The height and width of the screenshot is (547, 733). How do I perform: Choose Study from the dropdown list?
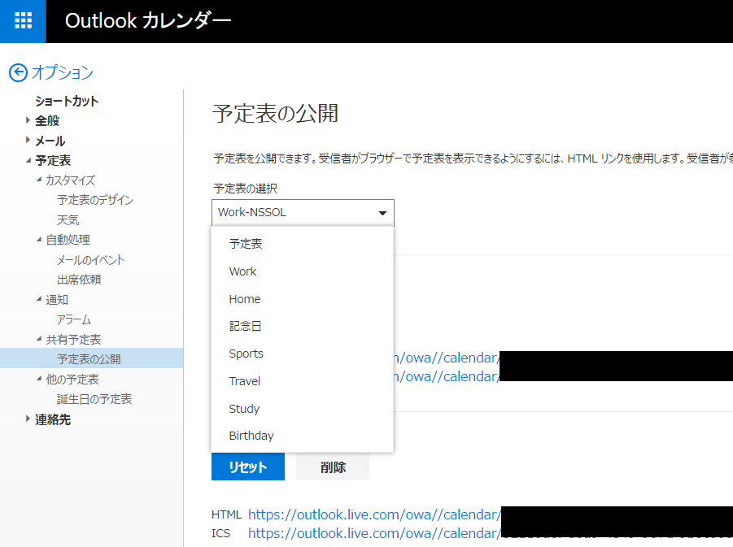click(302, 409)
